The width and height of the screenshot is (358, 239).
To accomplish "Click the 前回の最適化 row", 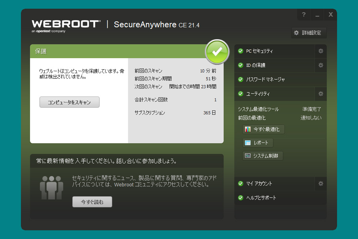I will pos(279,118).
